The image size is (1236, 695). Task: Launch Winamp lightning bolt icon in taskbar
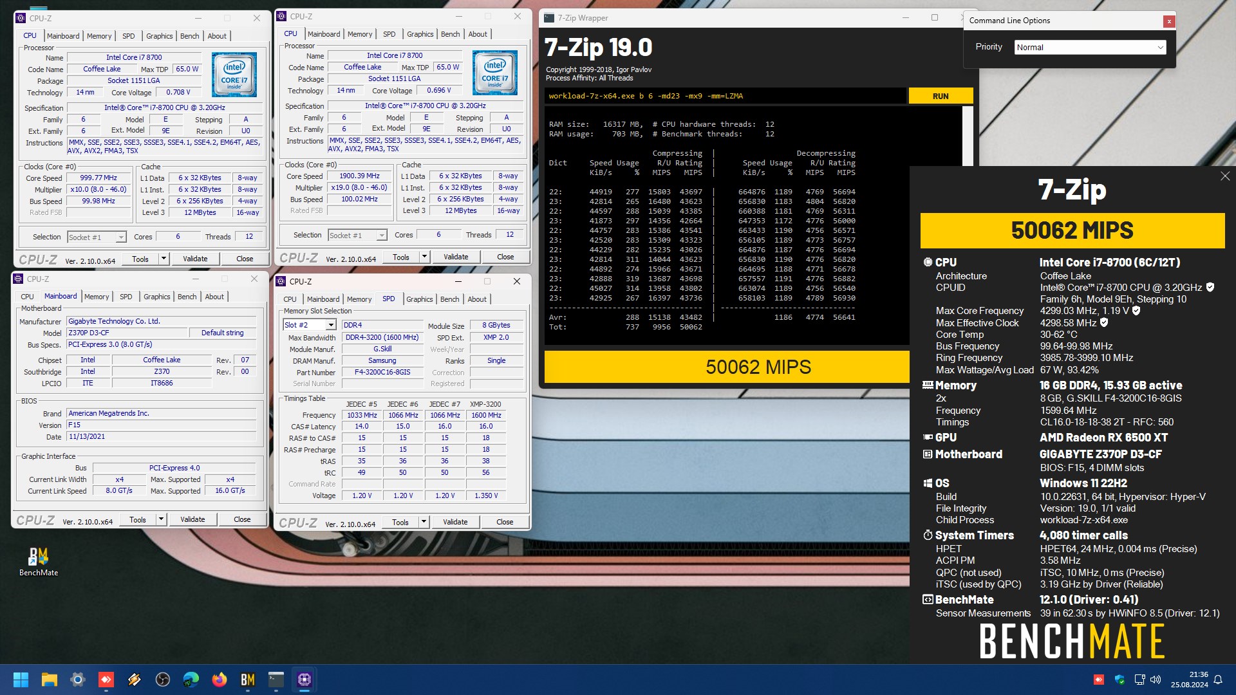[x=135, y=680]
